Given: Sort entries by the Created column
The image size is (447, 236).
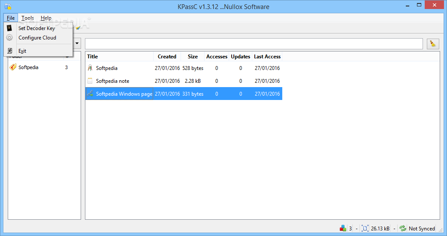Looking at the screenshot, I should pos(167,57).
